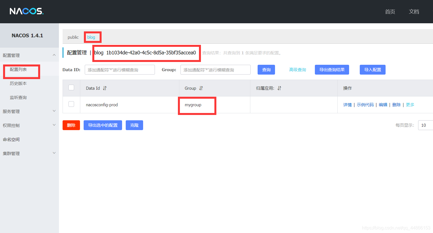Open 文档 in top navigation

(414, 11)
